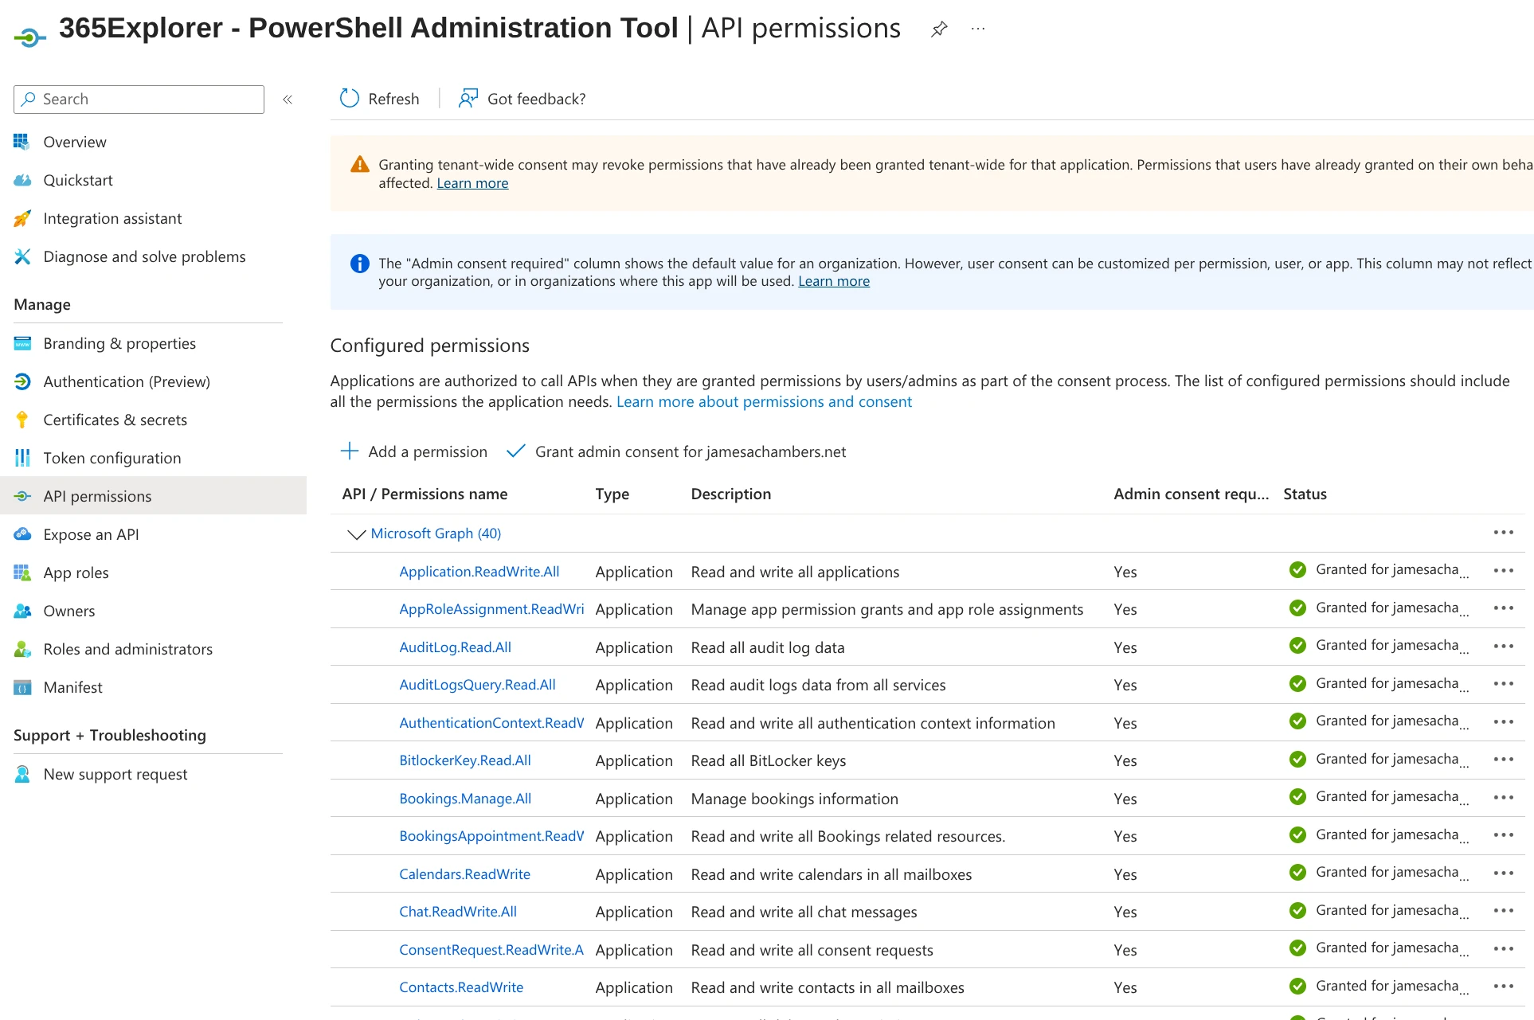Open Roles and administrators
This screenshot has height=1020, width=1534.
pos(127,649)
